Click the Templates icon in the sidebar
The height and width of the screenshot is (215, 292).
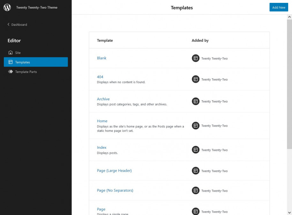(x=11, y=62)
